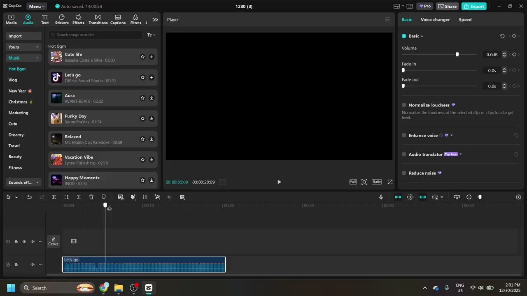Mute the Let's go audio track
This screenshot has height=296, width=527.
[x=33, y=265]
